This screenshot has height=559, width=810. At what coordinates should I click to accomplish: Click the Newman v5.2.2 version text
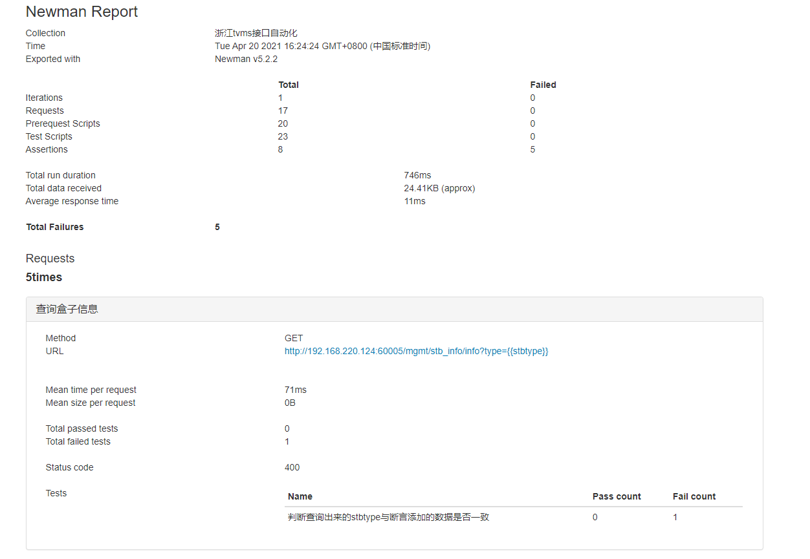pyautogui.click(x=246, y=59)
